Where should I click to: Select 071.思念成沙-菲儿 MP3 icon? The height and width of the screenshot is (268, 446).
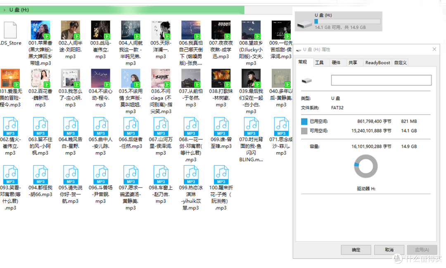(x=281, y=126)
